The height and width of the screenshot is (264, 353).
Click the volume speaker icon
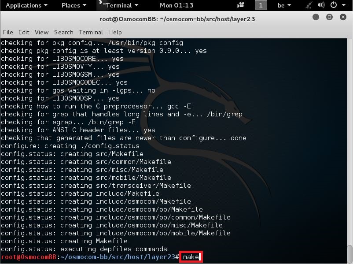pyautogui.click(x=321, y=5)
